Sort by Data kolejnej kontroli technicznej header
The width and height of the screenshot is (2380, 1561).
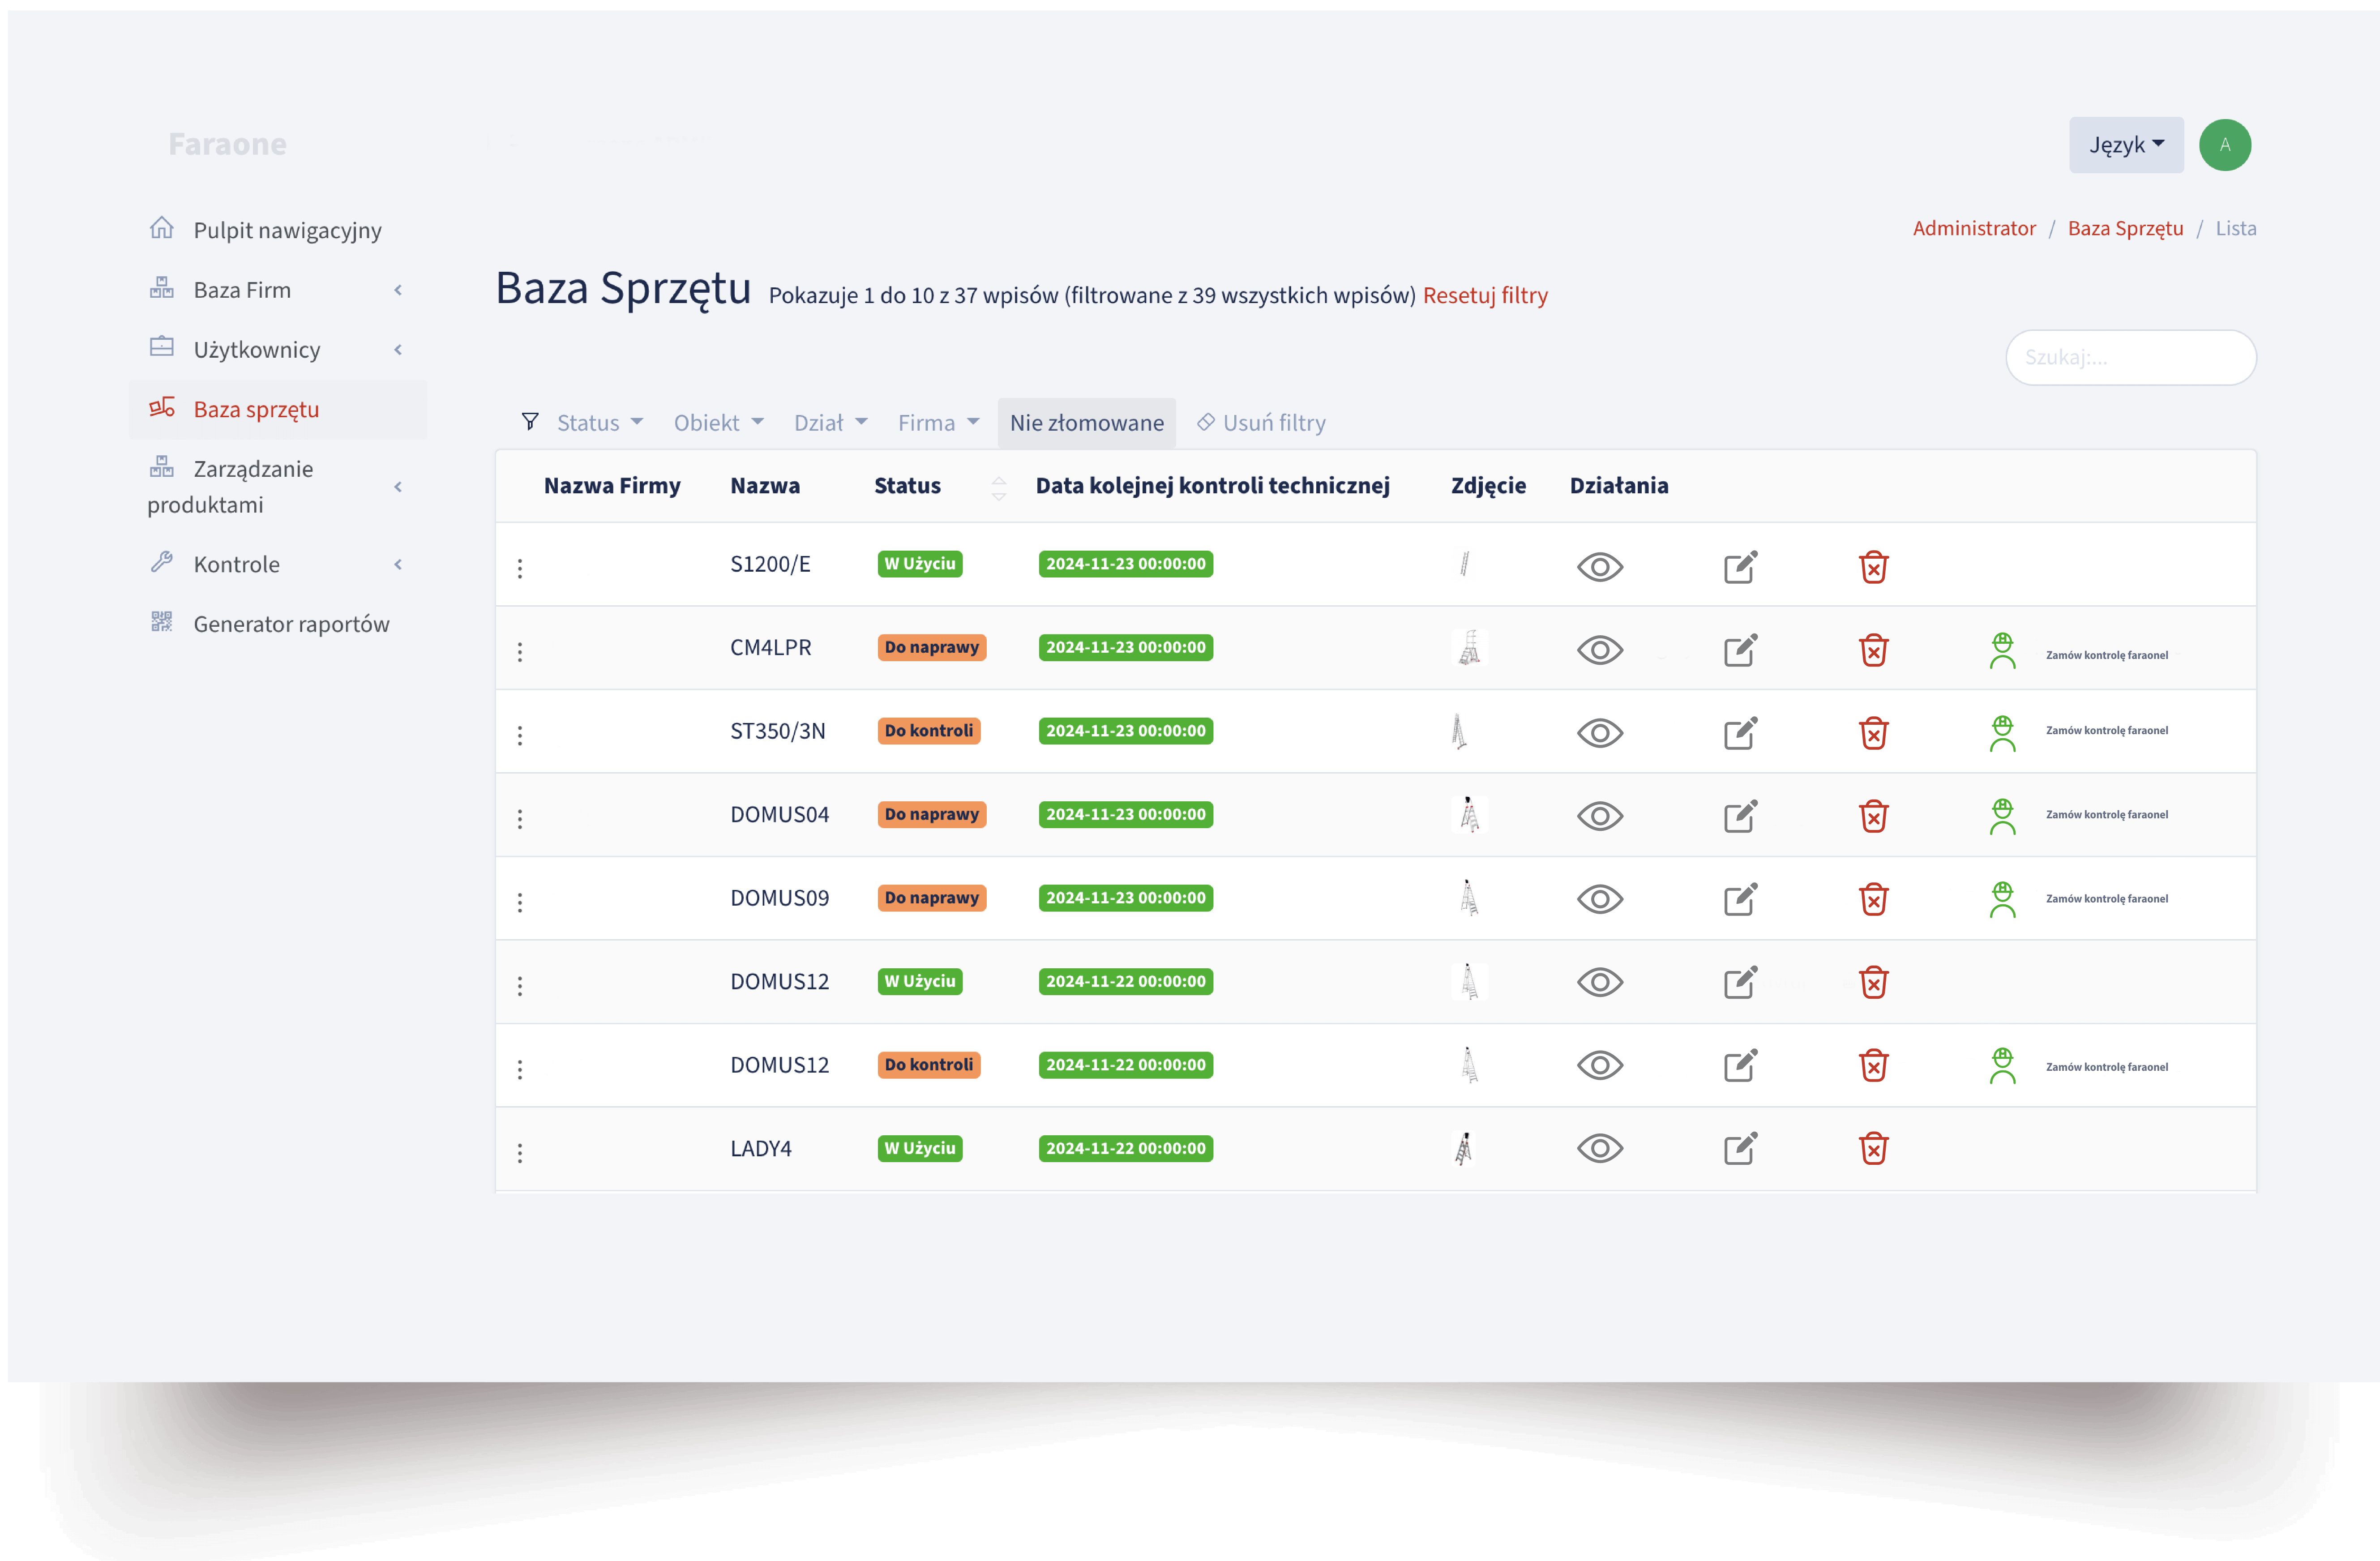pyautogui.click(x=1212, y=486)
